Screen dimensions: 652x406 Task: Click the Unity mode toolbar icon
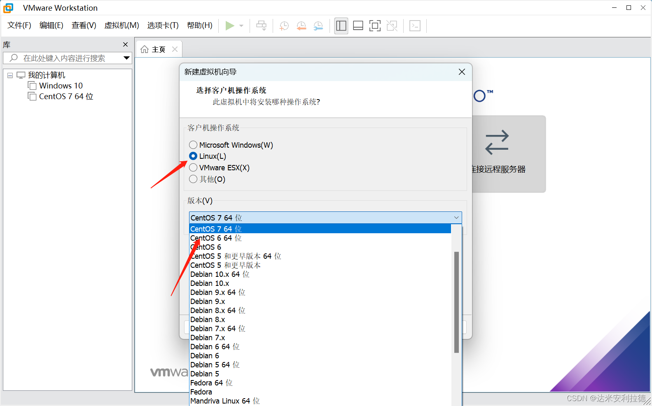pos(392,26)
